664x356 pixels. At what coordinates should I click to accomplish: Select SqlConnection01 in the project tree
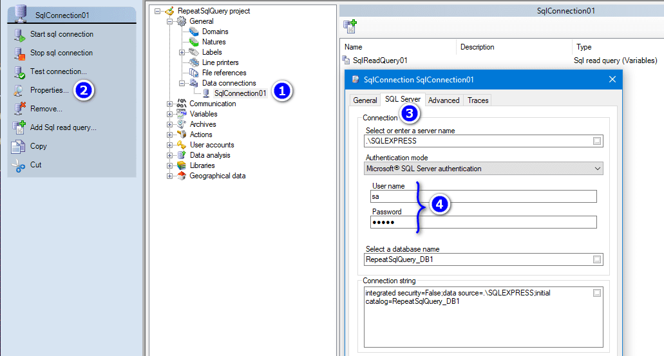click(x=240, y=93)
